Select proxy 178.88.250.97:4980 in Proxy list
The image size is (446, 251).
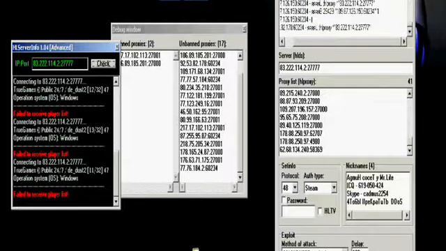point(300,142)
